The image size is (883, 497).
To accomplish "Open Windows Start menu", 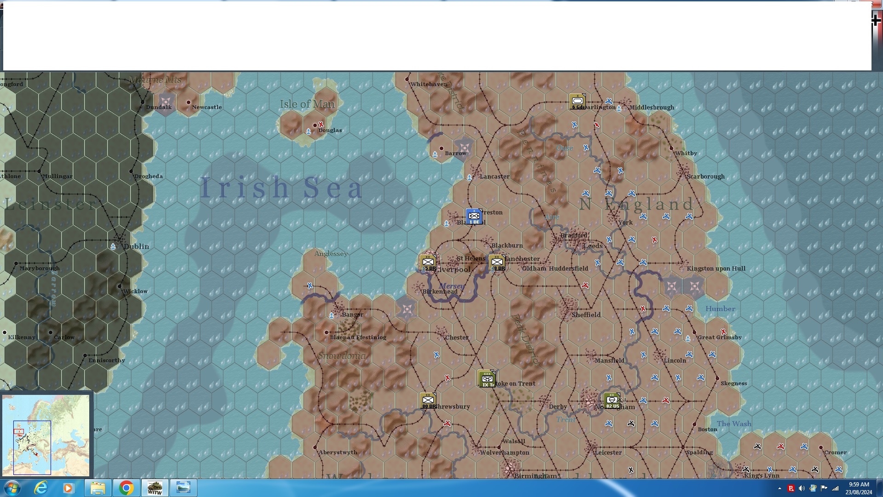I will [12, 488].
